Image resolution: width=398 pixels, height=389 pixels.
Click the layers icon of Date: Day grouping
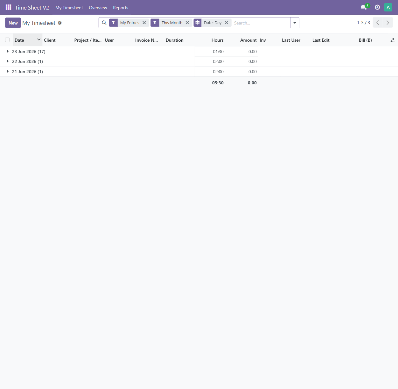(x=198, y=23)
